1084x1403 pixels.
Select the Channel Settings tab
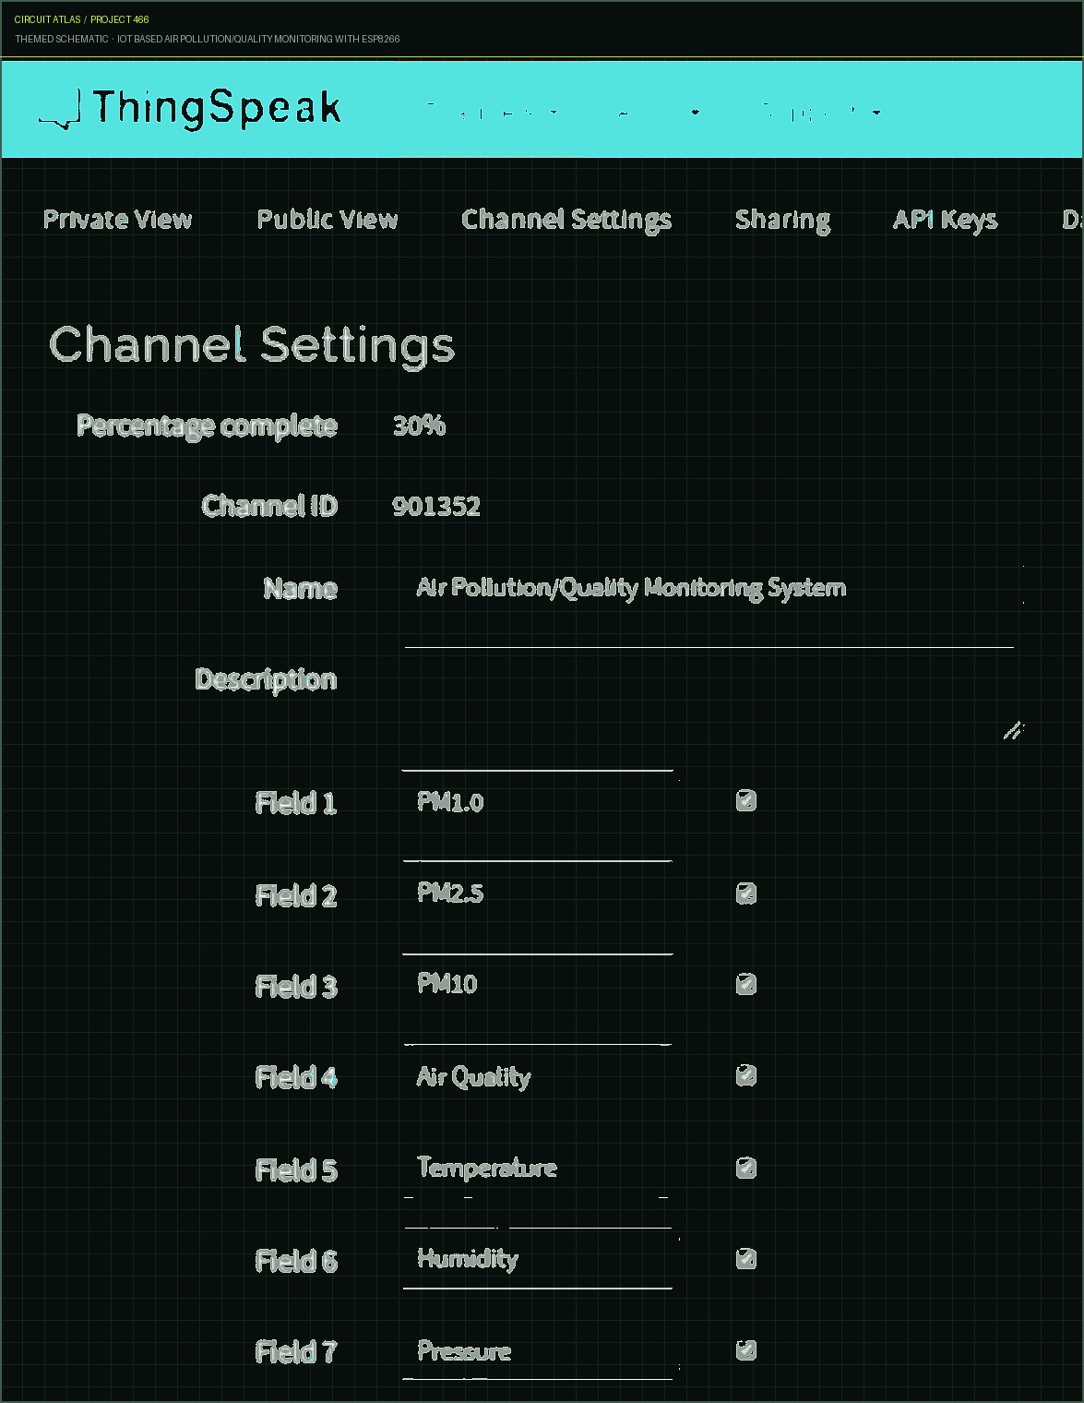[566, 220]
